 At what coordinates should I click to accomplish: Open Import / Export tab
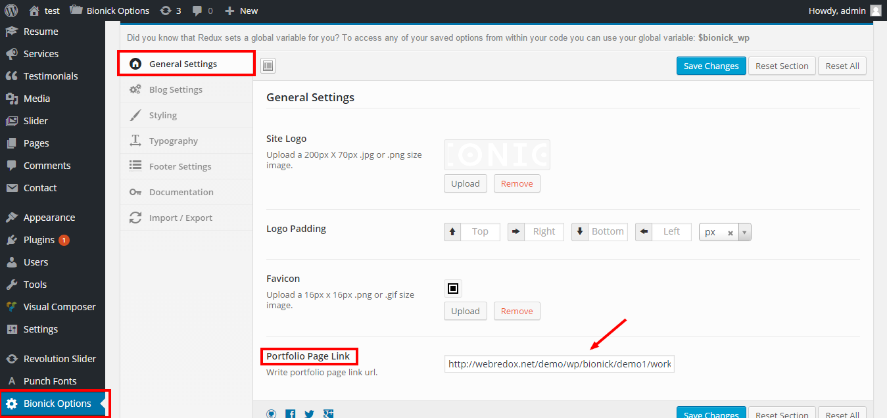pos(187,218)
